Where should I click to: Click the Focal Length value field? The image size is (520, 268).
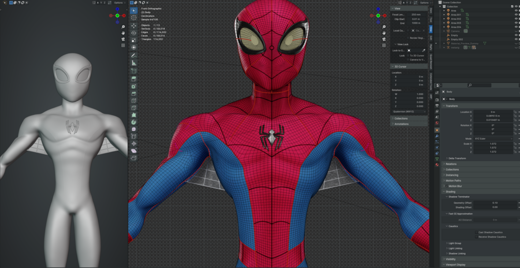click(x=416, y=15)
